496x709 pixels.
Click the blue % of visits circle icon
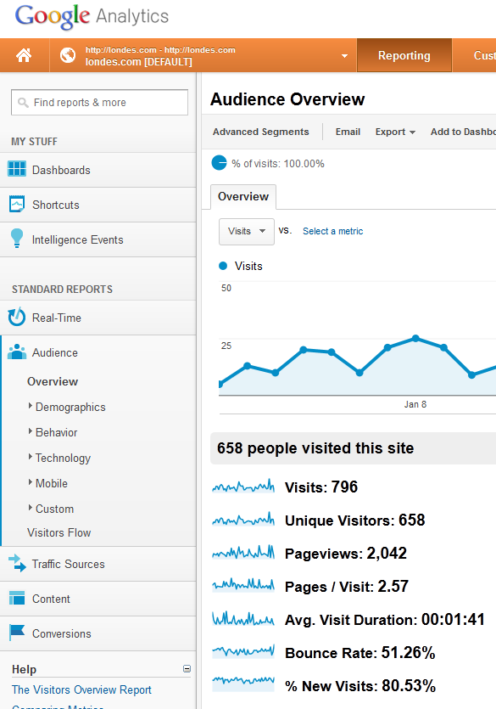[220, 163]
